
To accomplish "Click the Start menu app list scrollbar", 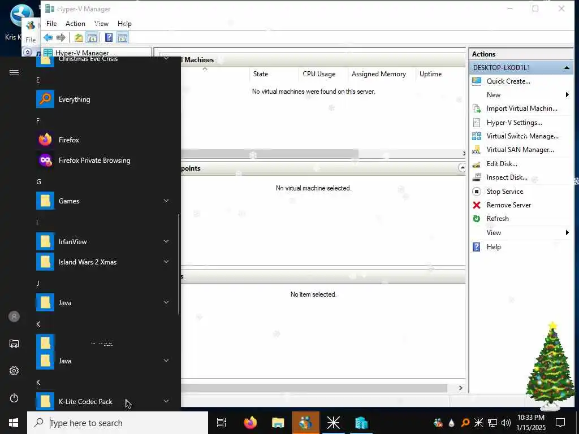I will [179, 264].
